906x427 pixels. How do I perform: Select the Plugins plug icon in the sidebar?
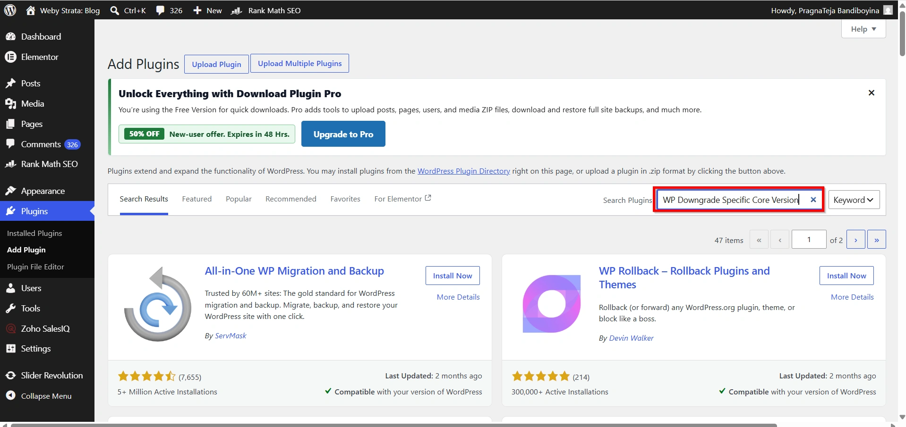click(10, 211)
